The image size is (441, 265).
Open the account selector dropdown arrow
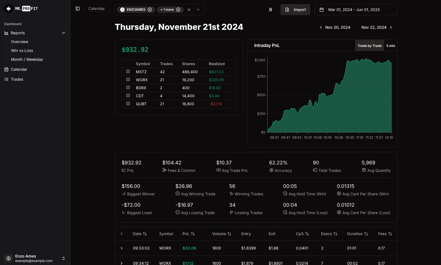198,10
